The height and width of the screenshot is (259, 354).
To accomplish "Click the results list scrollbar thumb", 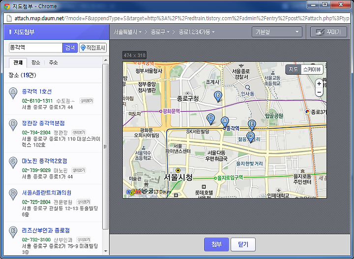I will [105, 146].
